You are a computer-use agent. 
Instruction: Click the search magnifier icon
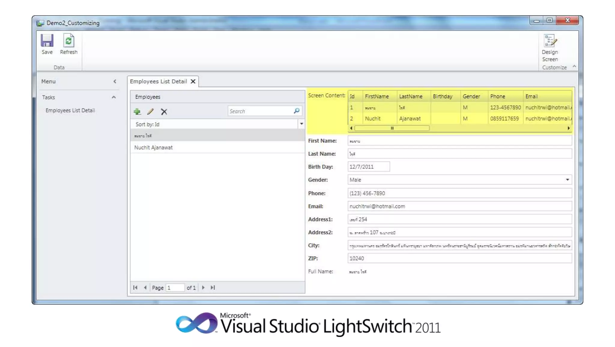tap(296, 111)
